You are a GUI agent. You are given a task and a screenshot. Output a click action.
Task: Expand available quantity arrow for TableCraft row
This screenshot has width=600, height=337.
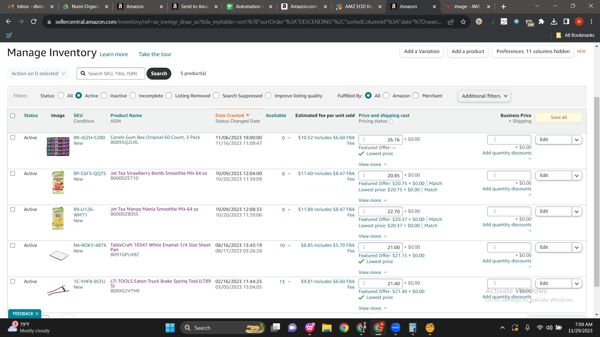pos(289,246)
